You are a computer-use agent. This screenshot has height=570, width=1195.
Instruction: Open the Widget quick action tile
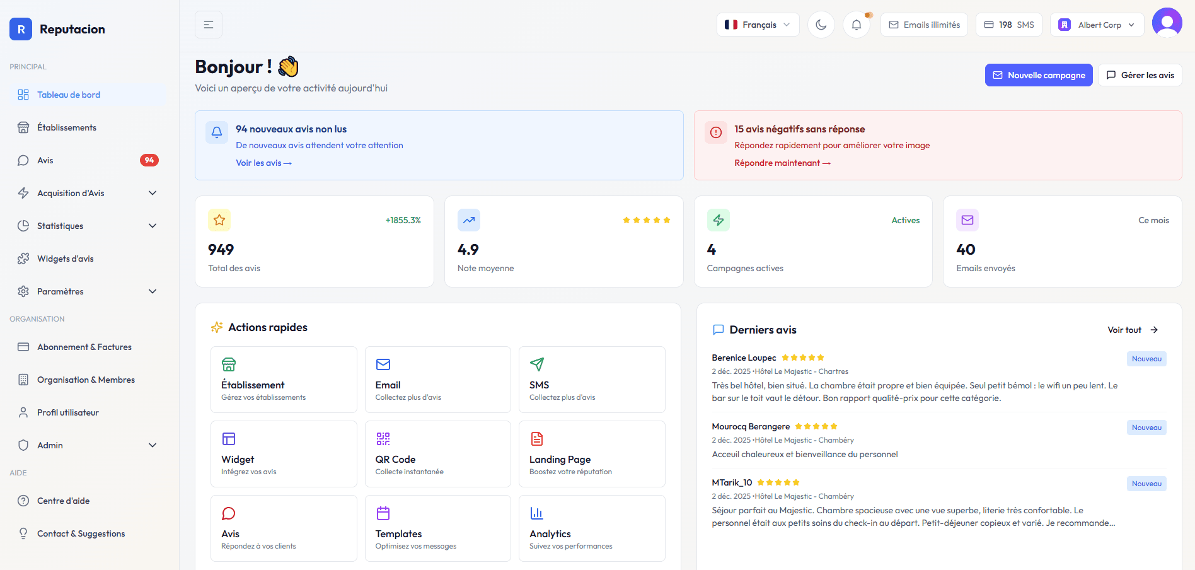click(284, 454)
